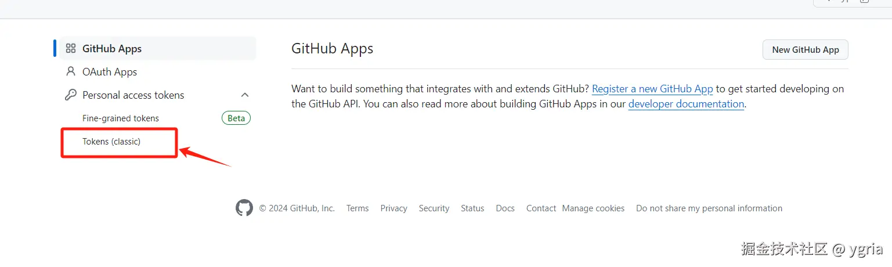Click the GitHub Octocat logo in footer
Screen dimensions: 892x267
point(244,208)
